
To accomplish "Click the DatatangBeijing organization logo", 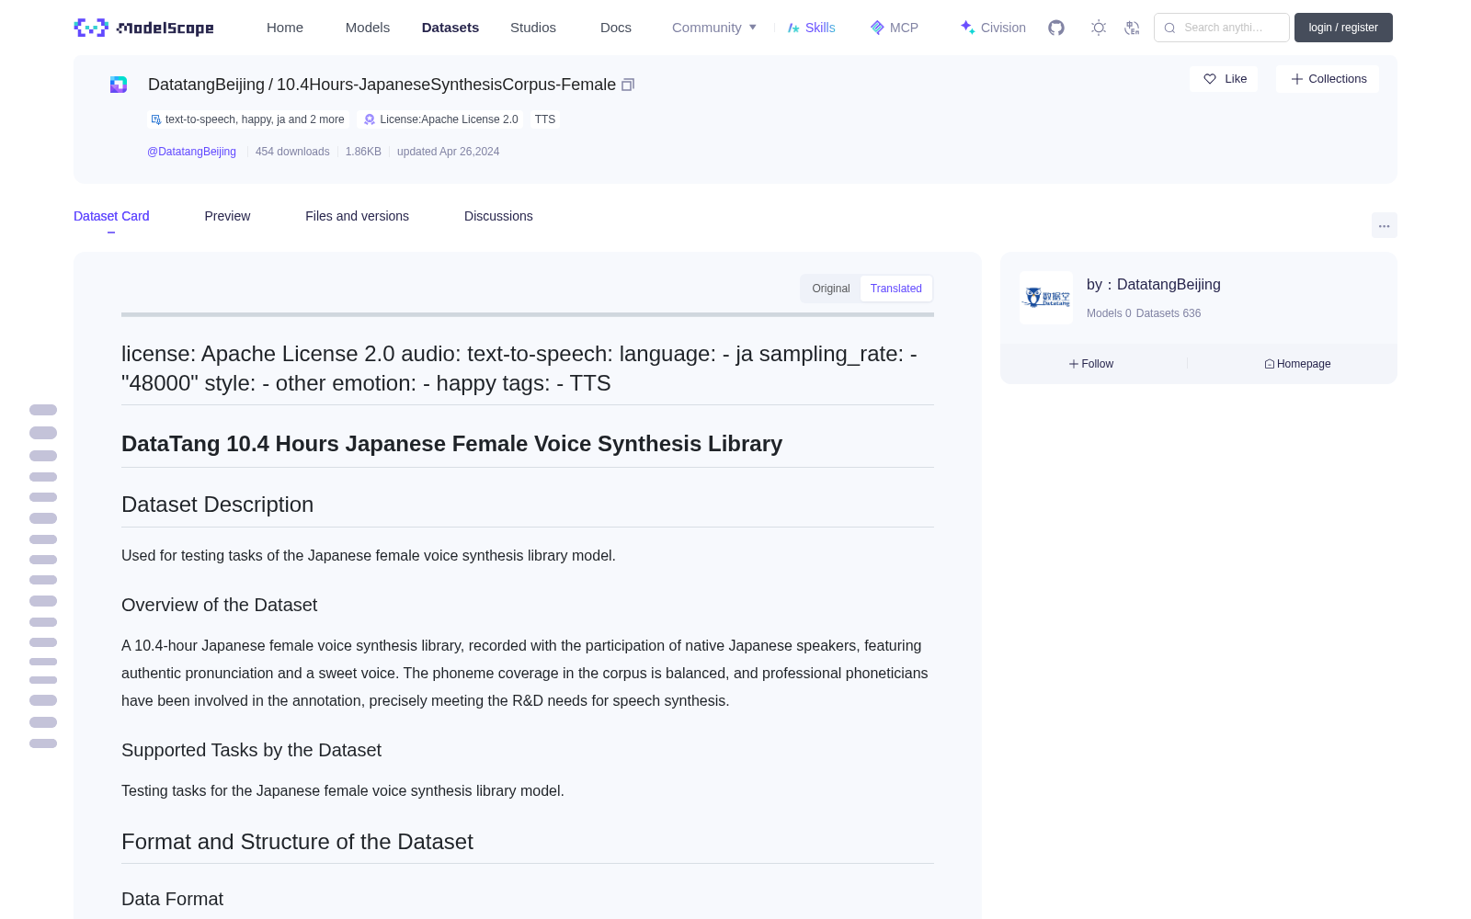I will point(1046,298).
